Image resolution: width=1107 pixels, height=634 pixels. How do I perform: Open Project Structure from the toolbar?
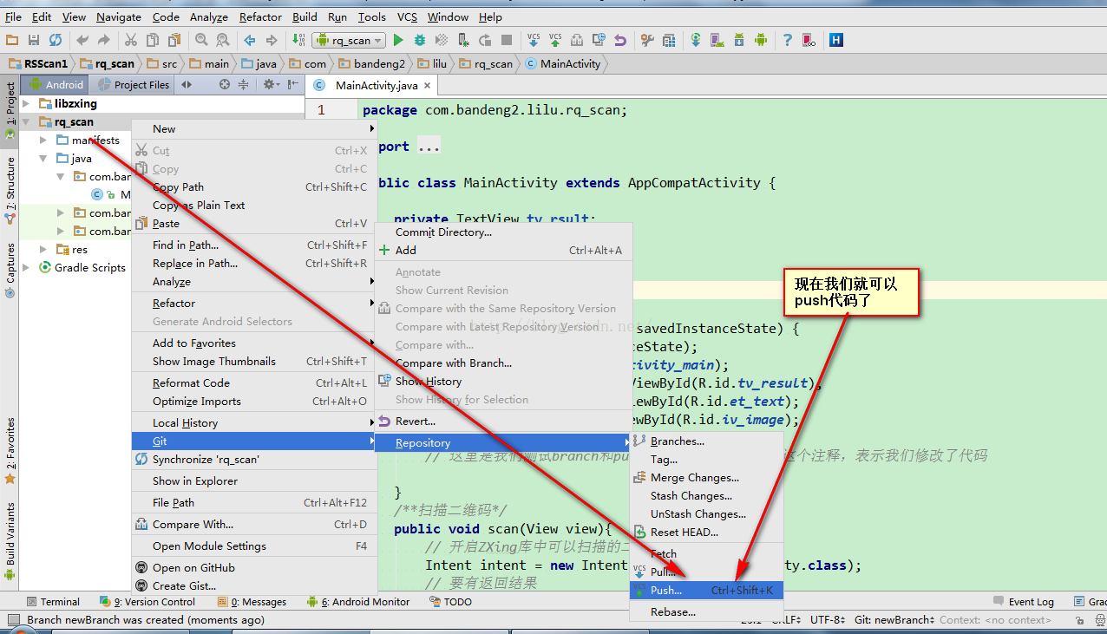(669, 40)
